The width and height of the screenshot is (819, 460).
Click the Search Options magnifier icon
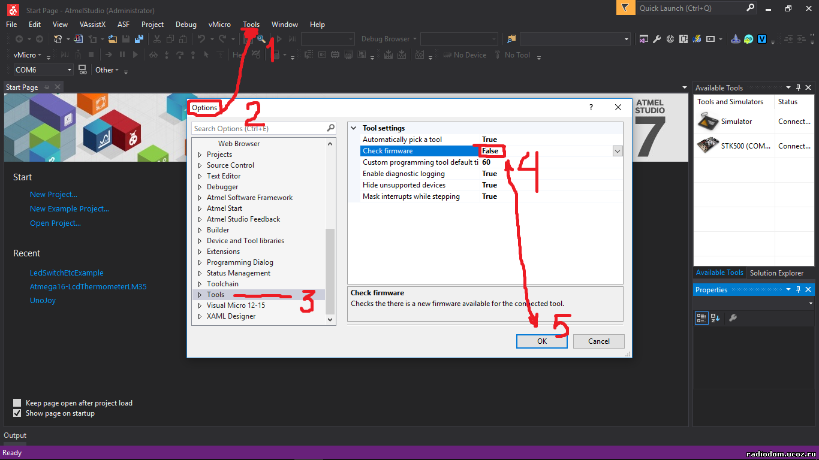[330, 128]
